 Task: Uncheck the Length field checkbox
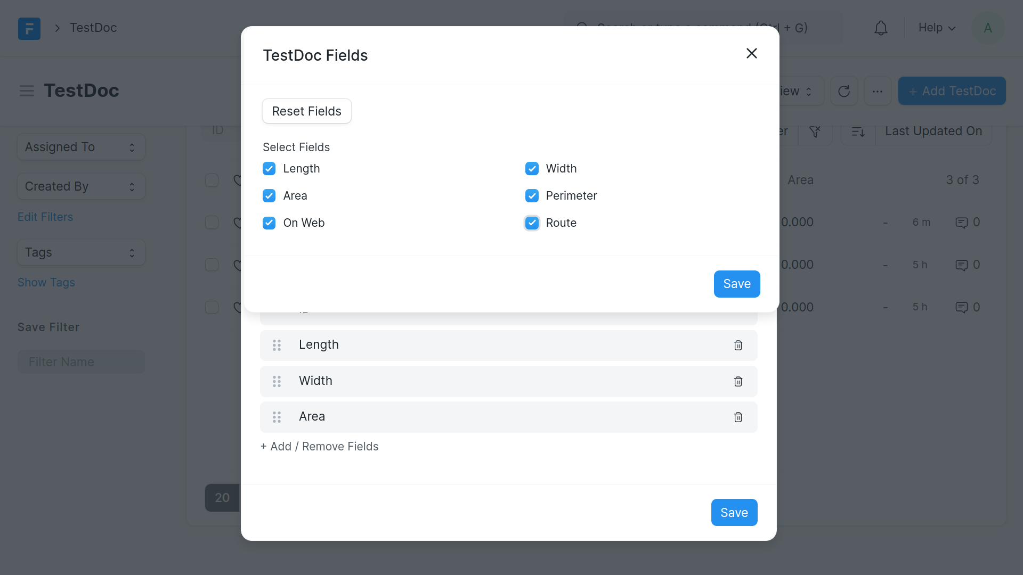click(x=269, y=169)
